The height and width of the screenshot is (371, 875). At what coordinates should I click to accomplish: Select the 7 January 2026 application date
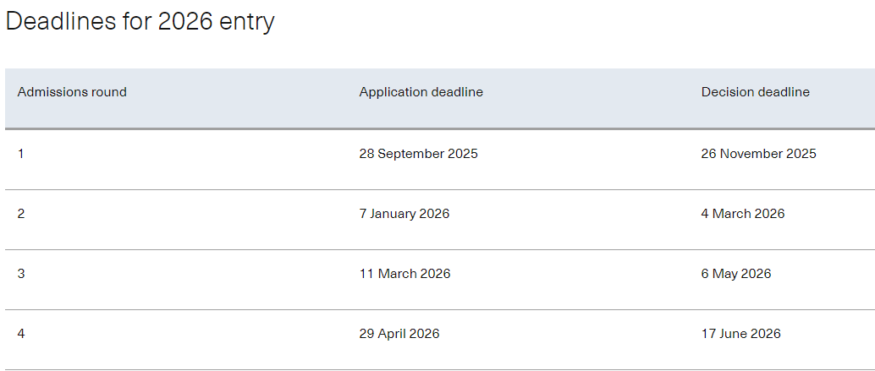tap(404, 214)
